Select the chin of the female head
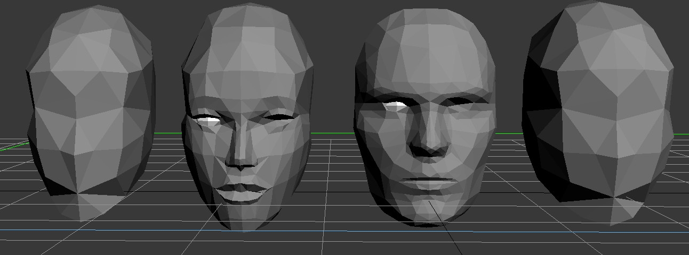Viewport: 689px width, 255px height. point(246,219)
